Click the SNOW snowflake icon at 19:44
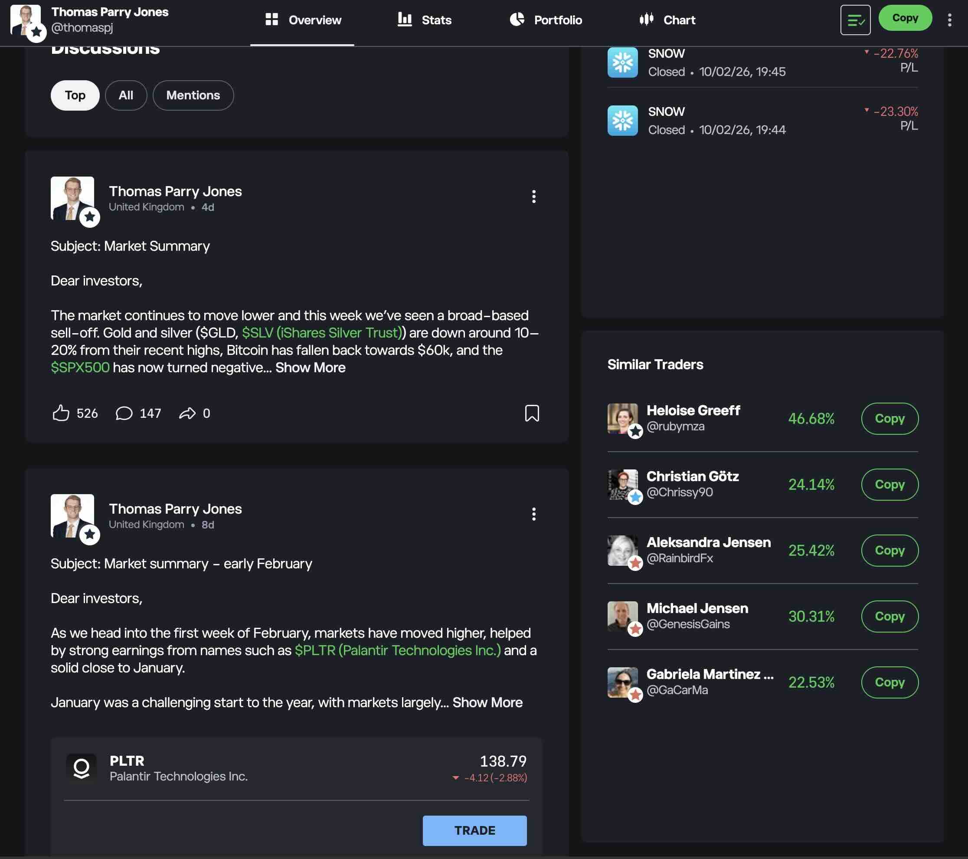 click(622, 120)
